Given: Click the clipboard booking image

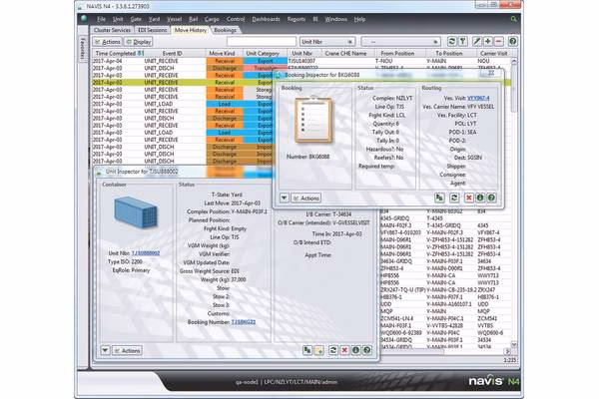Looking at the screenshot, I should pos(313,120).
